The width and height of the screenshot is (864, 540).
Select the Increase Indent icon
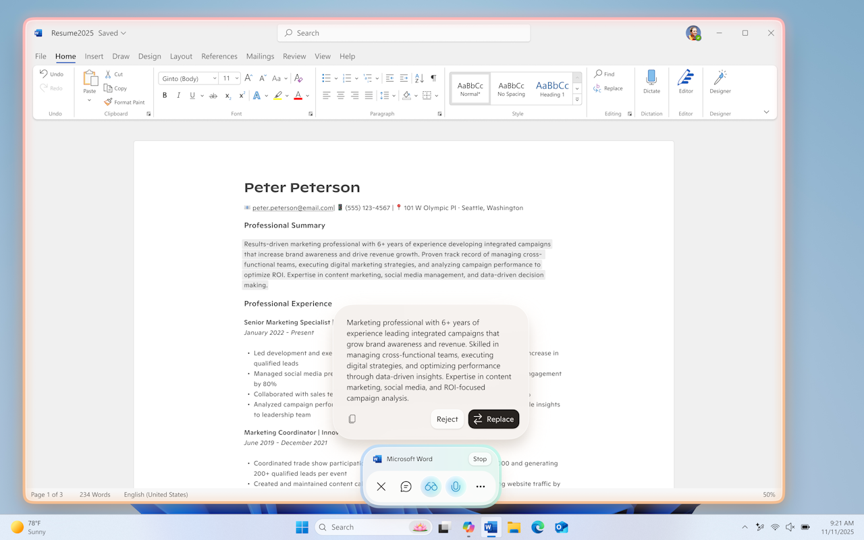(404, 78)
